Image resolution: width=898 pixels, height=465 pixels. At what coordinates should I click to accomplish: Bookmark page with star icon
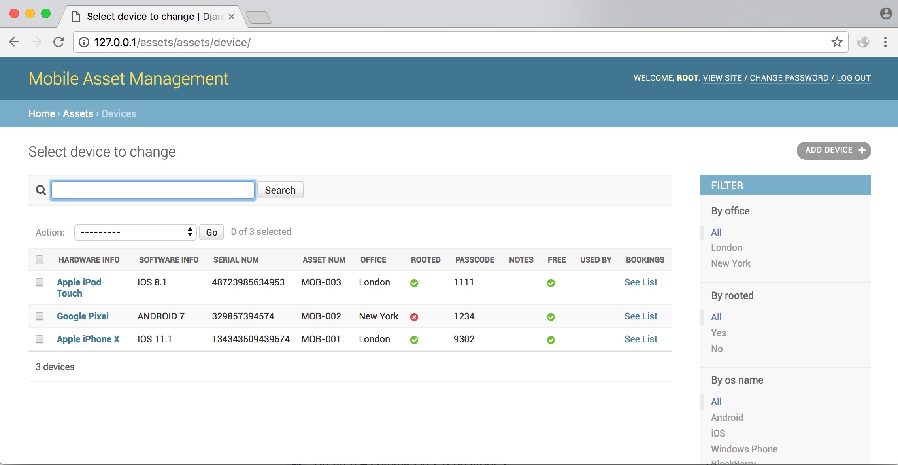click(x=837, y=42)
